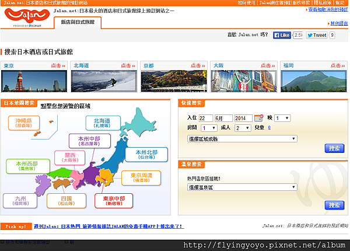Click the orange Tokyo surroundings map region
The image size is (350, 251).
[x=106, y=177]
